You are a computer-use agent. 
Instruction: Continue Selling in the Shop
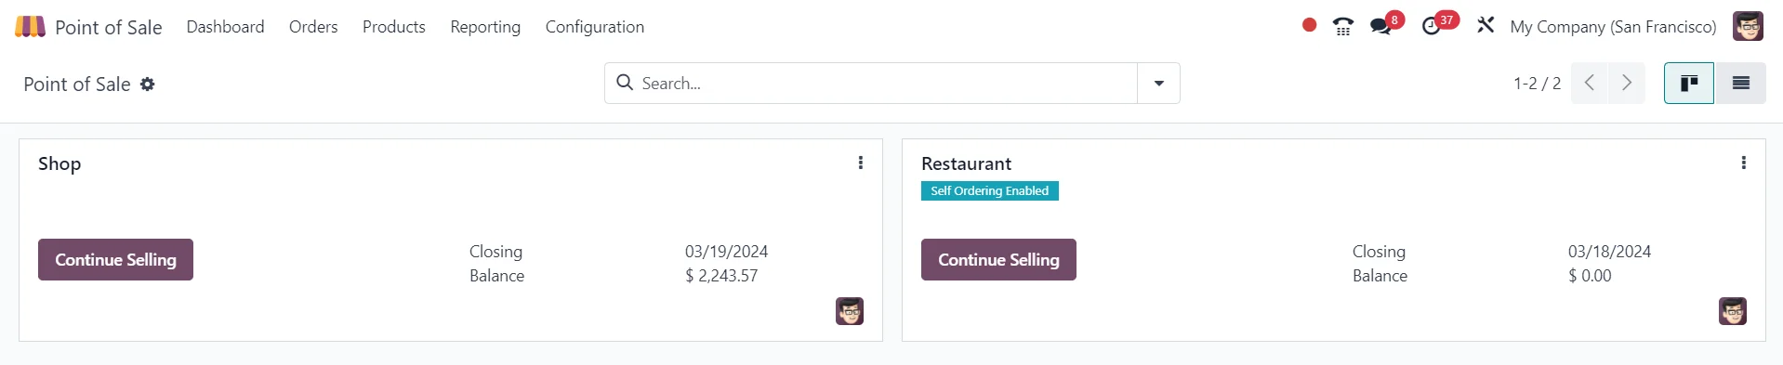click(115, 259)
